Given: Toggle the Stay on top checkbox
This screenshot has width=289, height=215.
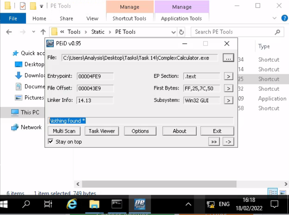Looking at the screenshot, I should pyautogui.click(x=50, y=142).
